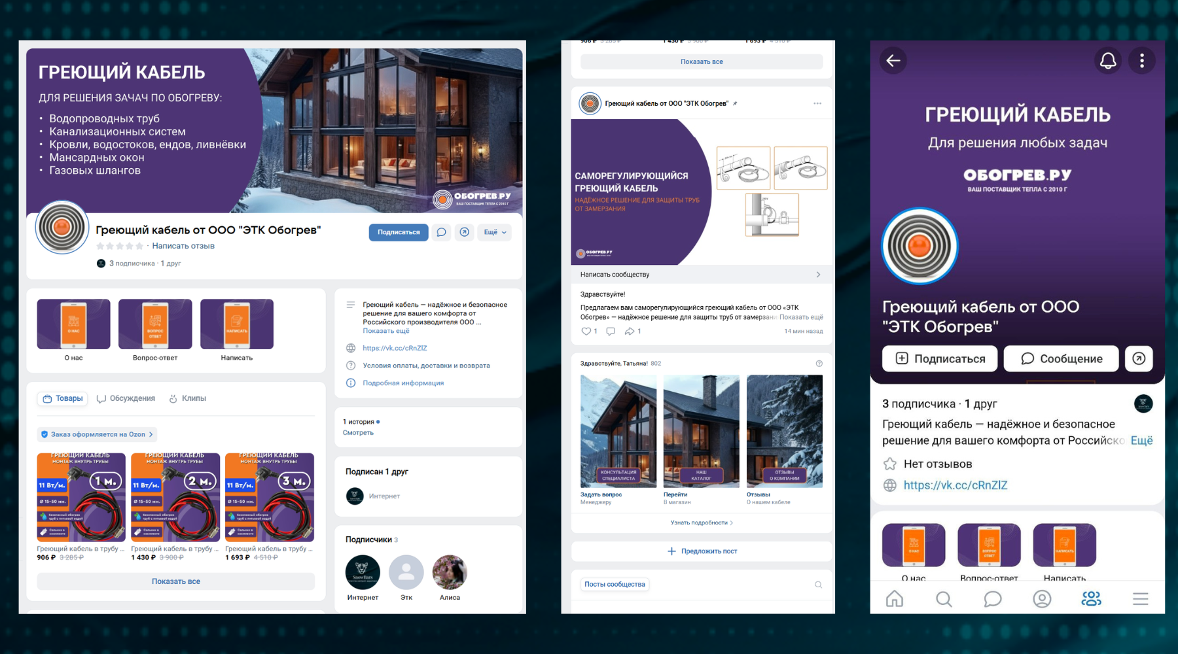Viewport: 1178px width, 654px height.
Task: Switch to the Обсуждения tab
Action: tap(126, 398)
